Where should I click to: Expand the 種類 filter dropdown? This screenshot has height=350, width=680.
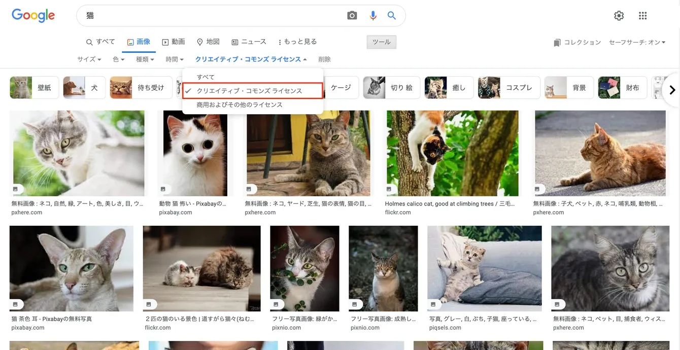(x=145, y=59)
